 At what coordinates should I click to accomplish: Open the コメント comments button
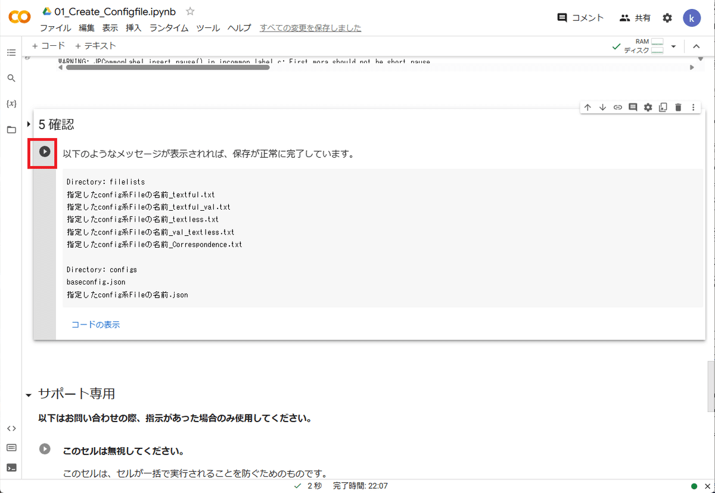point(580,18)
